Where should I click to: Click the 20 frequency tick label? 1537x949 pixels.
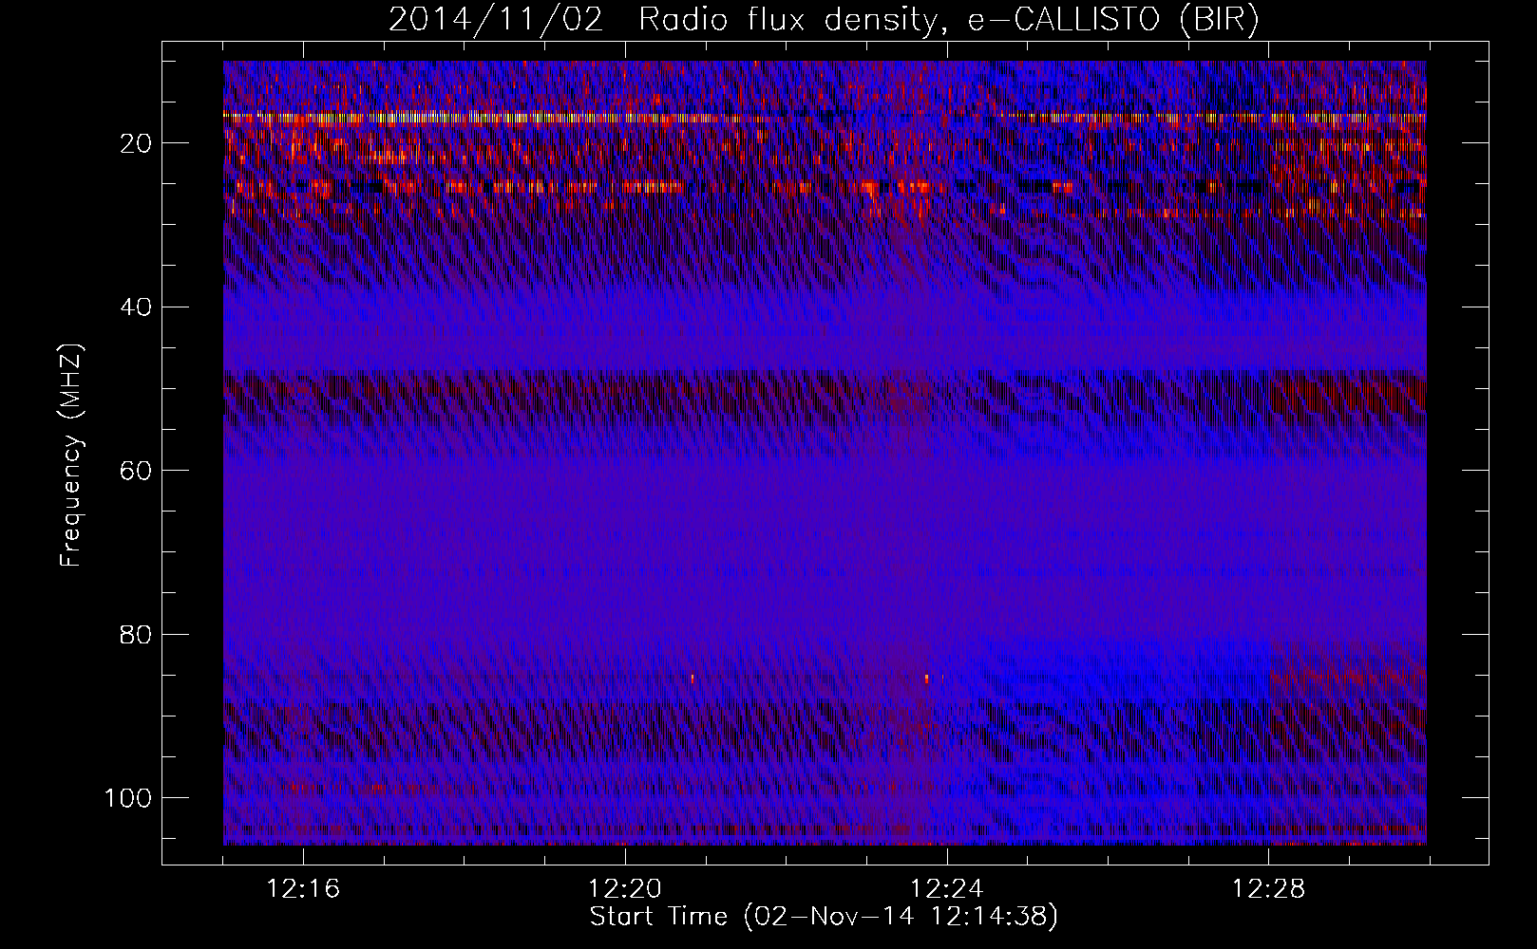click(137, 144)
